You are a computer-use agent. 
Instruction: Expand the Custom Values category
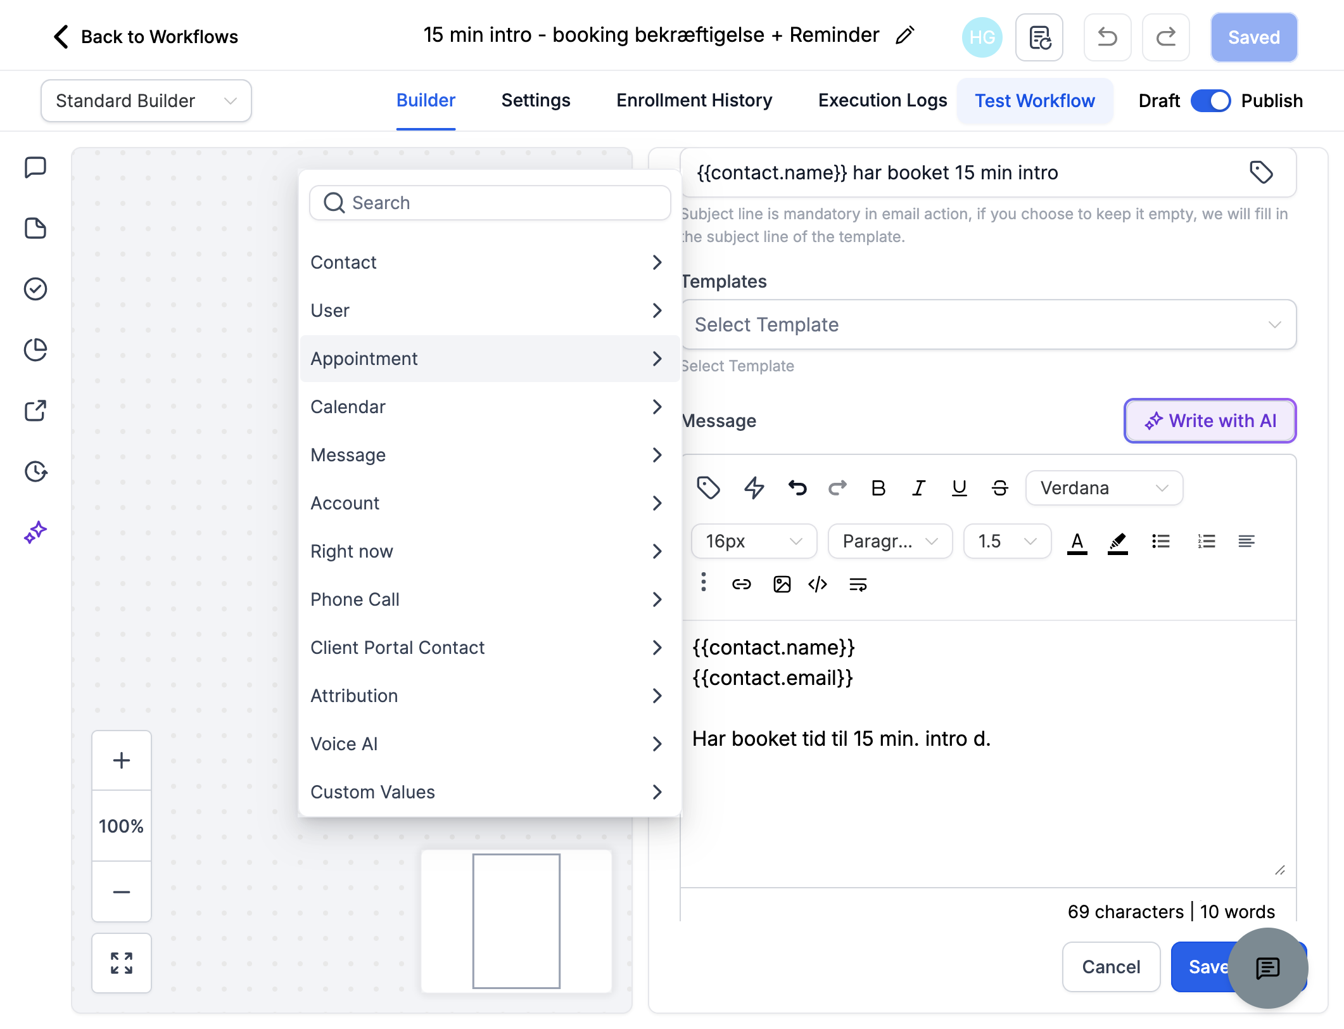[490, 792]
